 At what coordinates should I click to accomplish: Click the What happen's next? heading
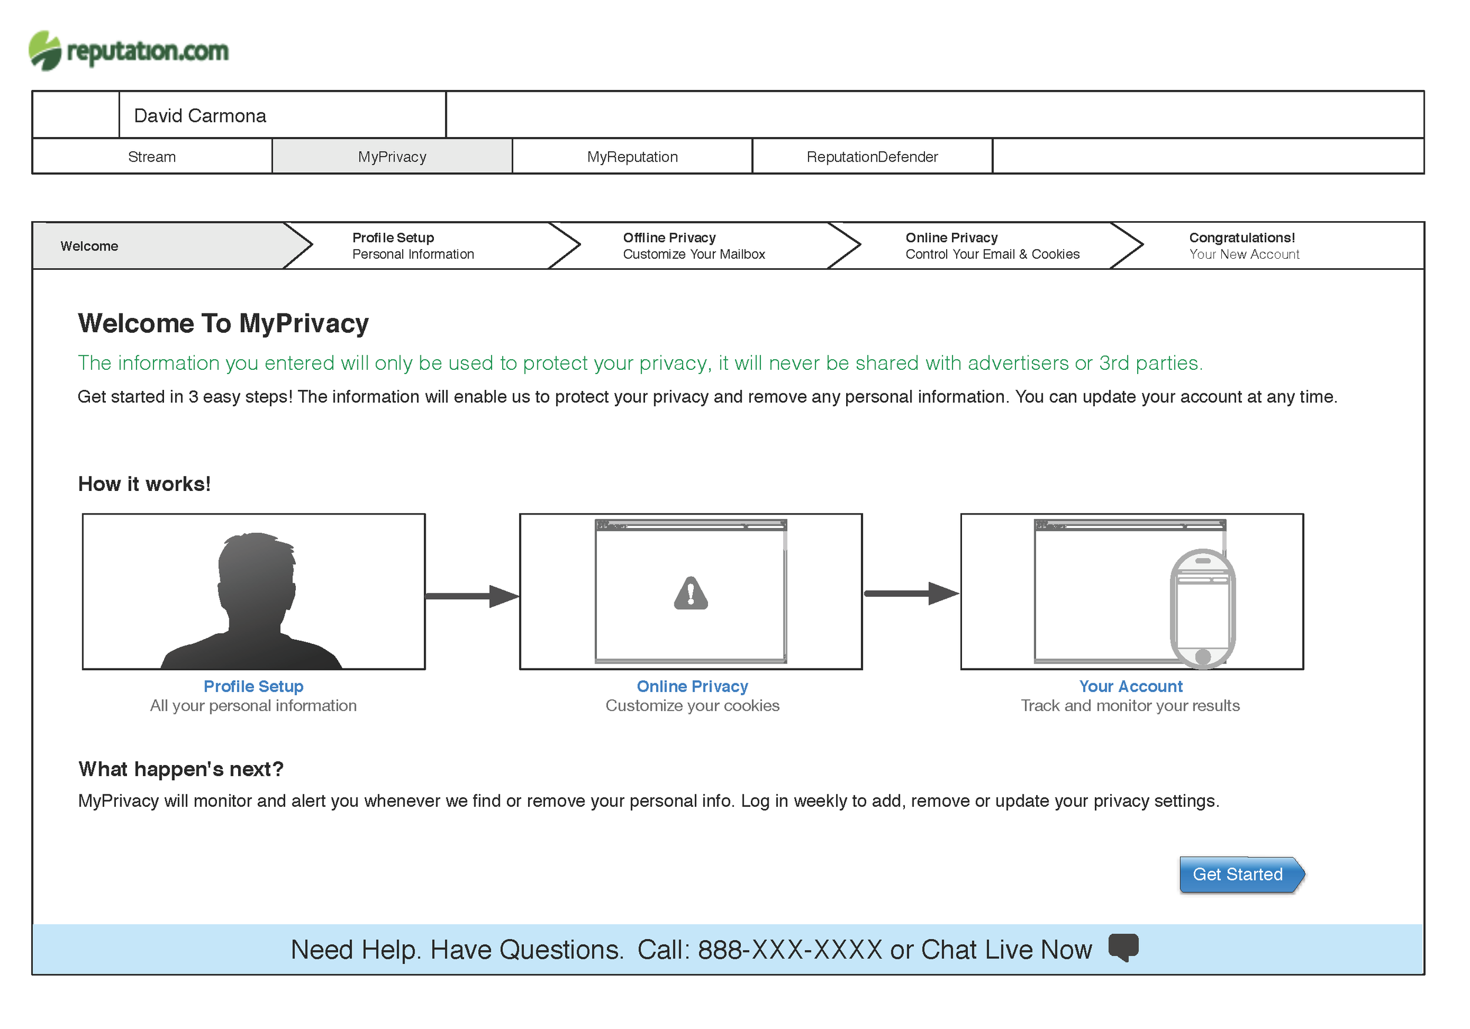(x=181, y=769)
